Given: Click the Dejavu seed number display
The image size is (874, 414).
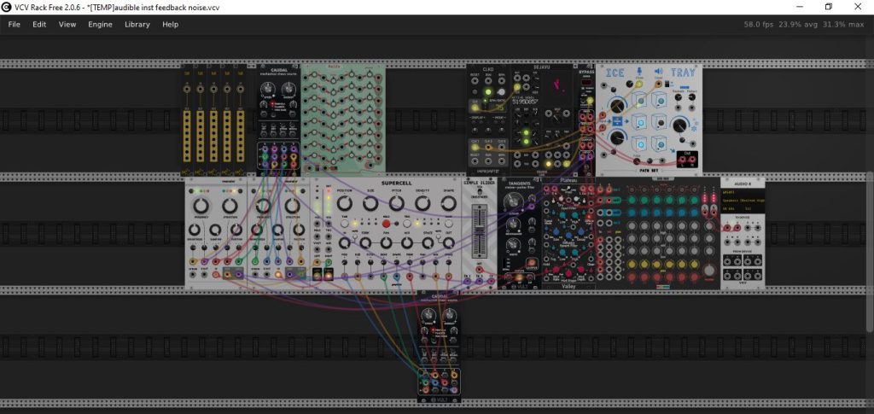Looking at the screenshot, I should 526,102.
